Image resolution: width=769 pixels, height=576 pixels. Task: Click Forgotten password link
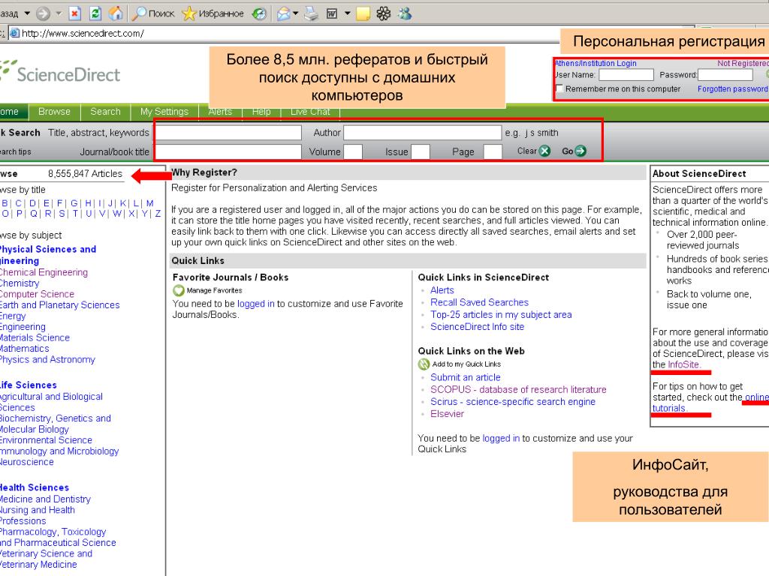click(x=733, y=88)
